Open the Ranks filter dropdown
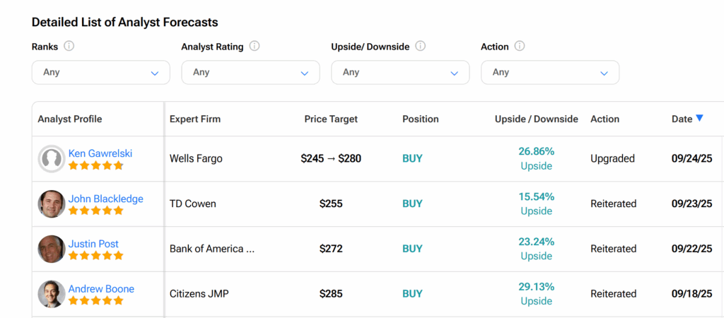Image resolution: width=724 pixels, height=318 pixels. point(100,72)
